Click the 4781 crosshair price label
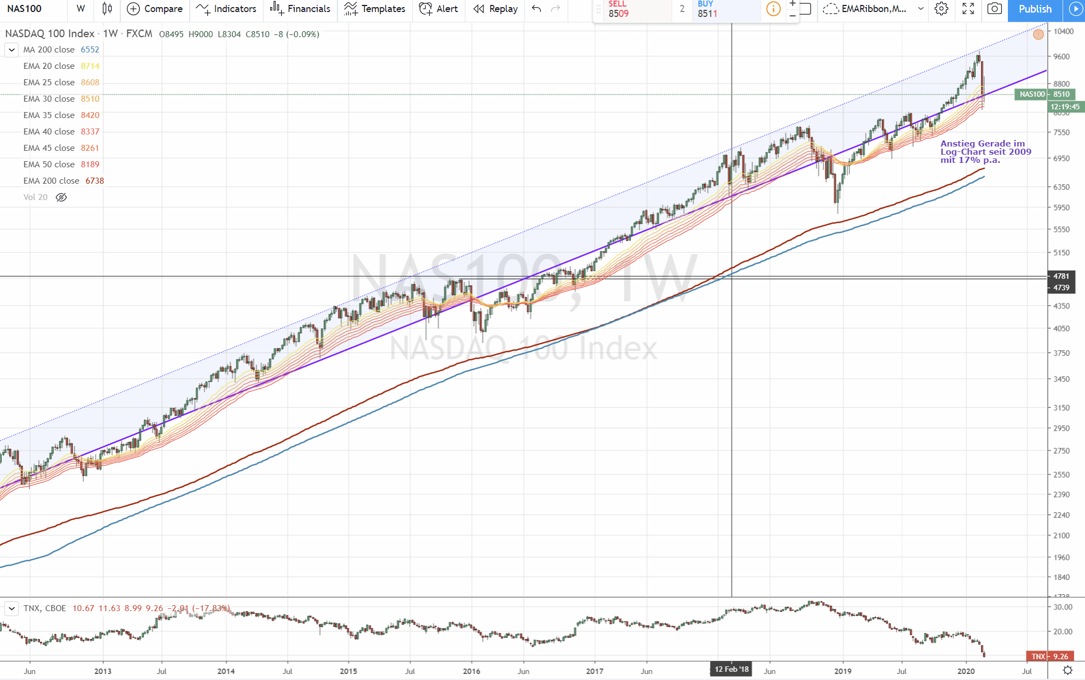The width and height of the screenshot is (1085, 680). [x=1061, y=276]
